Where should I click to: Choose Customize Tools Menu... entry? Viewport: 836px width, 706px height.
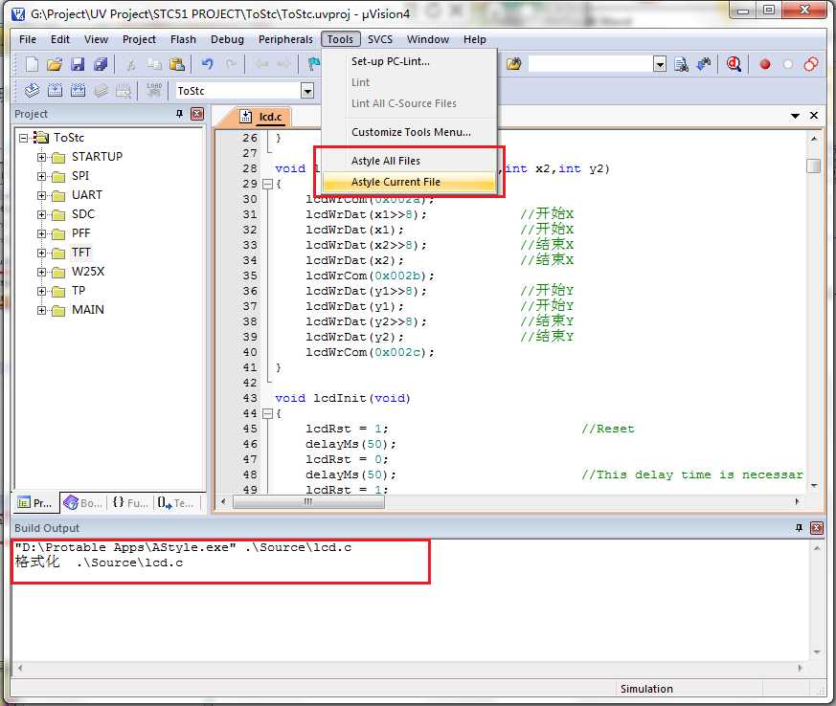tap(409, 132)
